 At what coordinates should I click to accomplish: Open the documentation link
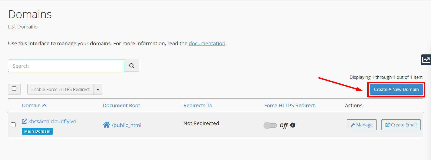[x=207, y=43]
